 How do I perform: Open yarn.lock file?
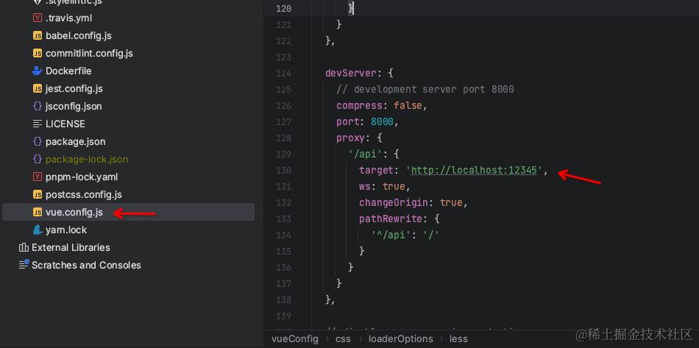[x=66, y=230]
